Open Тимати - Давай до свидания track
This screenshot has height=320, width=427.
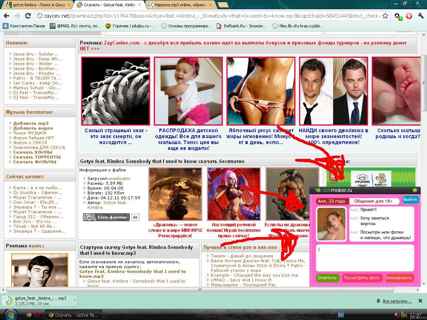[x=242, y=256]
